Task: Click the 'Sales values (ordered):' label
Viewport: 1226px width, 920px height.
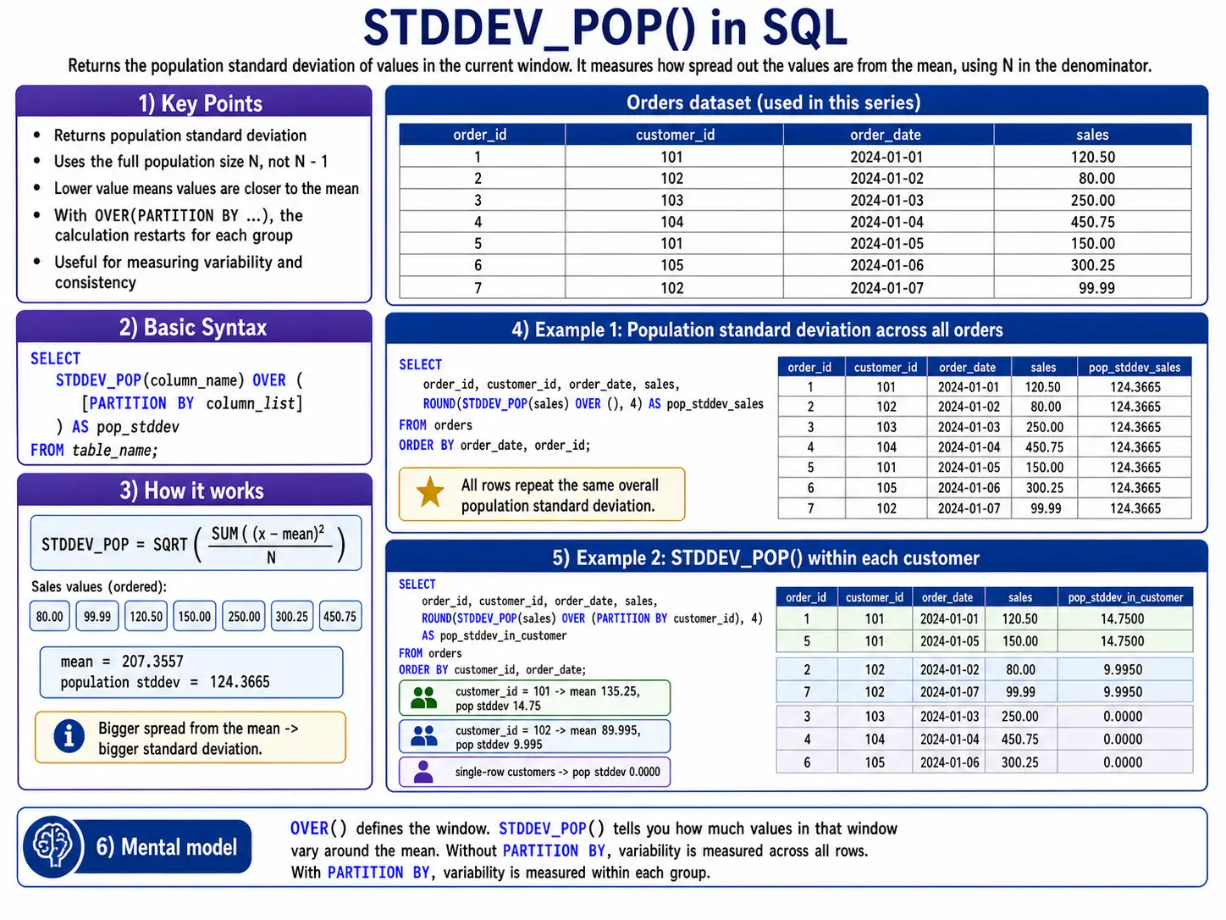Action: (x=99, y=586)
